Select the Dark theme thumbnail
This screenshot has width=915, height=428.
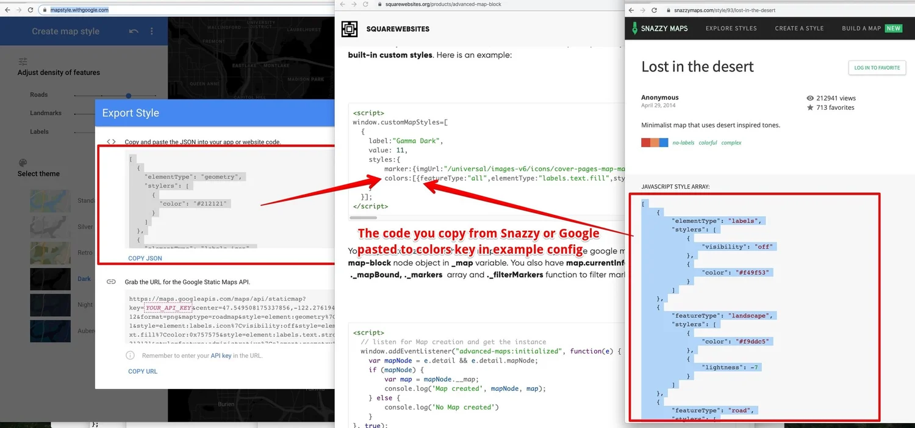[50, 279]
